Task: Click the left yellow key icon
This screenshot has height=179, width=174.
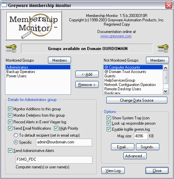Action: click(11, 49)
